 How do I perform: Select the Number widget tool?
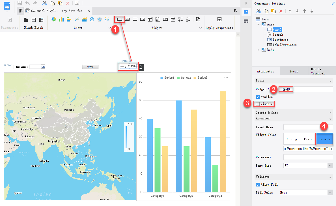click(x=165, y=19)
